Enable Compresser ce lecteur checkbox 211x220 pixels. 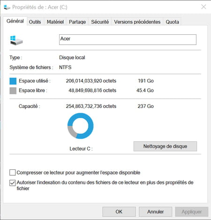click(x=13, y=173)
